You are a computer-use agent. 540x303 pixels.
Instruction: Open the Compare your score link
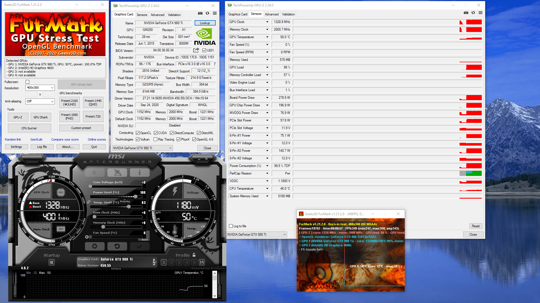click(65, 139)
